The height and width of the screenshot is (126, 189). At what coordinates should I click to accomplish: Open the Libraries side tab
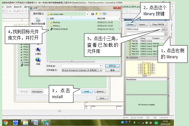(x=172, y=36)
